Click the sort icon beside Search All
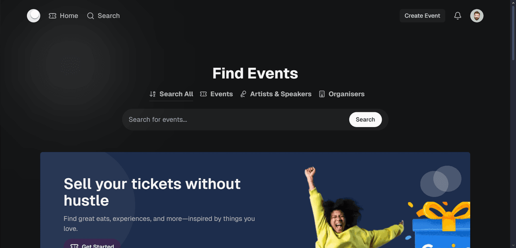Viewport: 516px width, 248px height. tap(152, 94)
